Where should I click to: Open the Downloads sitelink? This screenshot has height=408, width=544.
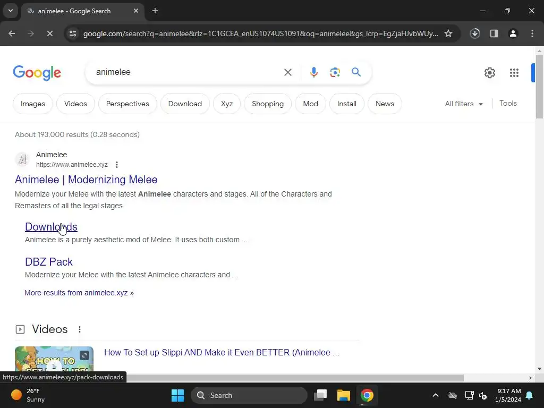pos(51,227)
